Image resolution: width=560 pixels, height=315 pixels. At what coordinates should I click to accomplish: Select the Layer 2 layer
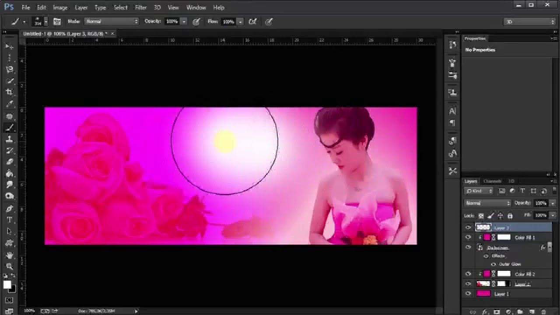(x=522, y=284)
